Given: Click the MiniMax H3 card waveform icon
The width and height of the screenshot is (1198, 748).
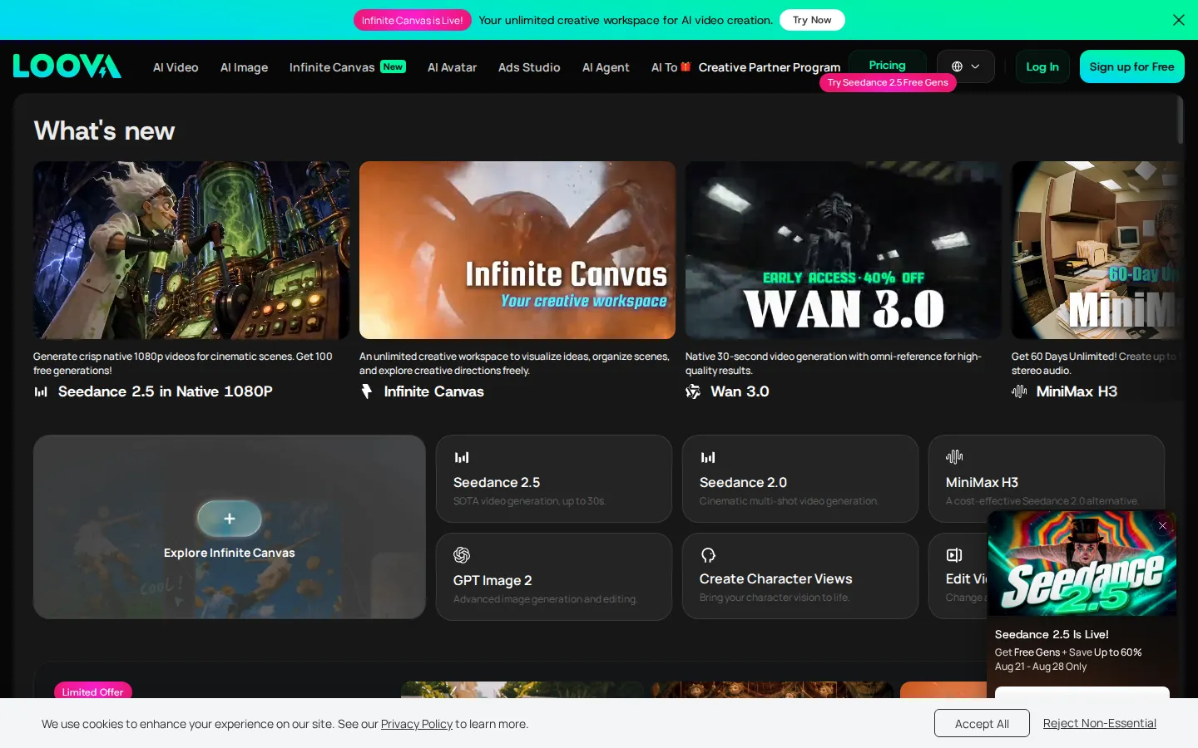Looking at the screenshot, I should tap(954, 456).
